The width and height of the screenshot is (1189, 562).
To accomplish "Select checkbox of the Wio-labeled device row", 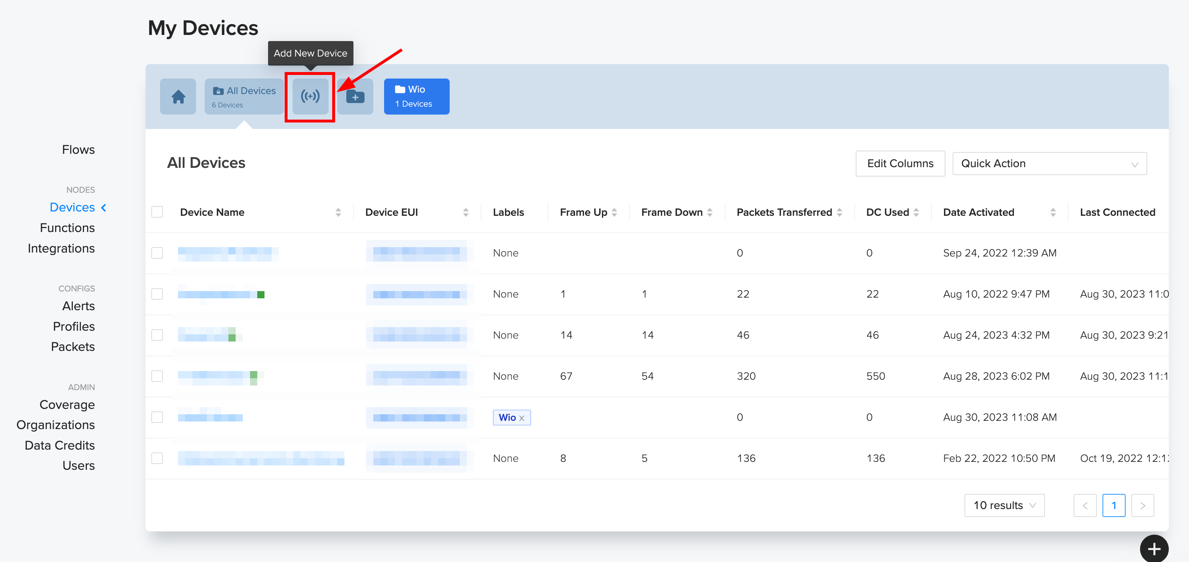I will tap(157, 417).
